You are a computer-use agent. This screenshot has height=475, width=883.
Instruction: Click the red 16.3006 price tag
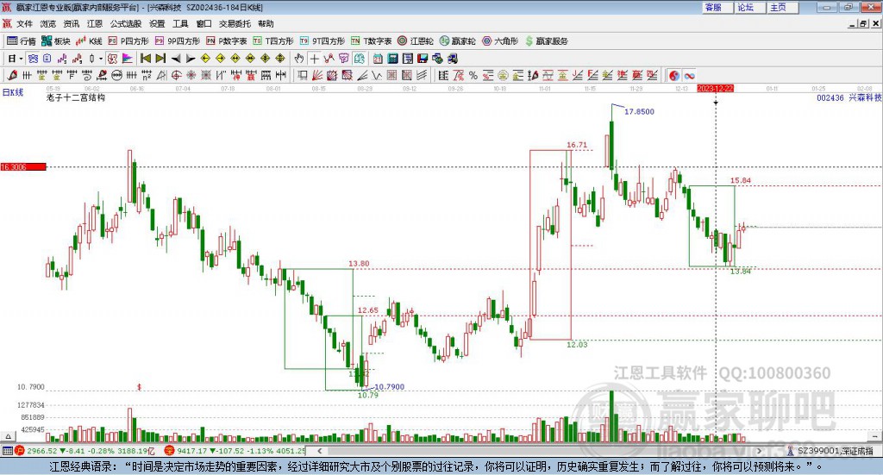(23, 166)
